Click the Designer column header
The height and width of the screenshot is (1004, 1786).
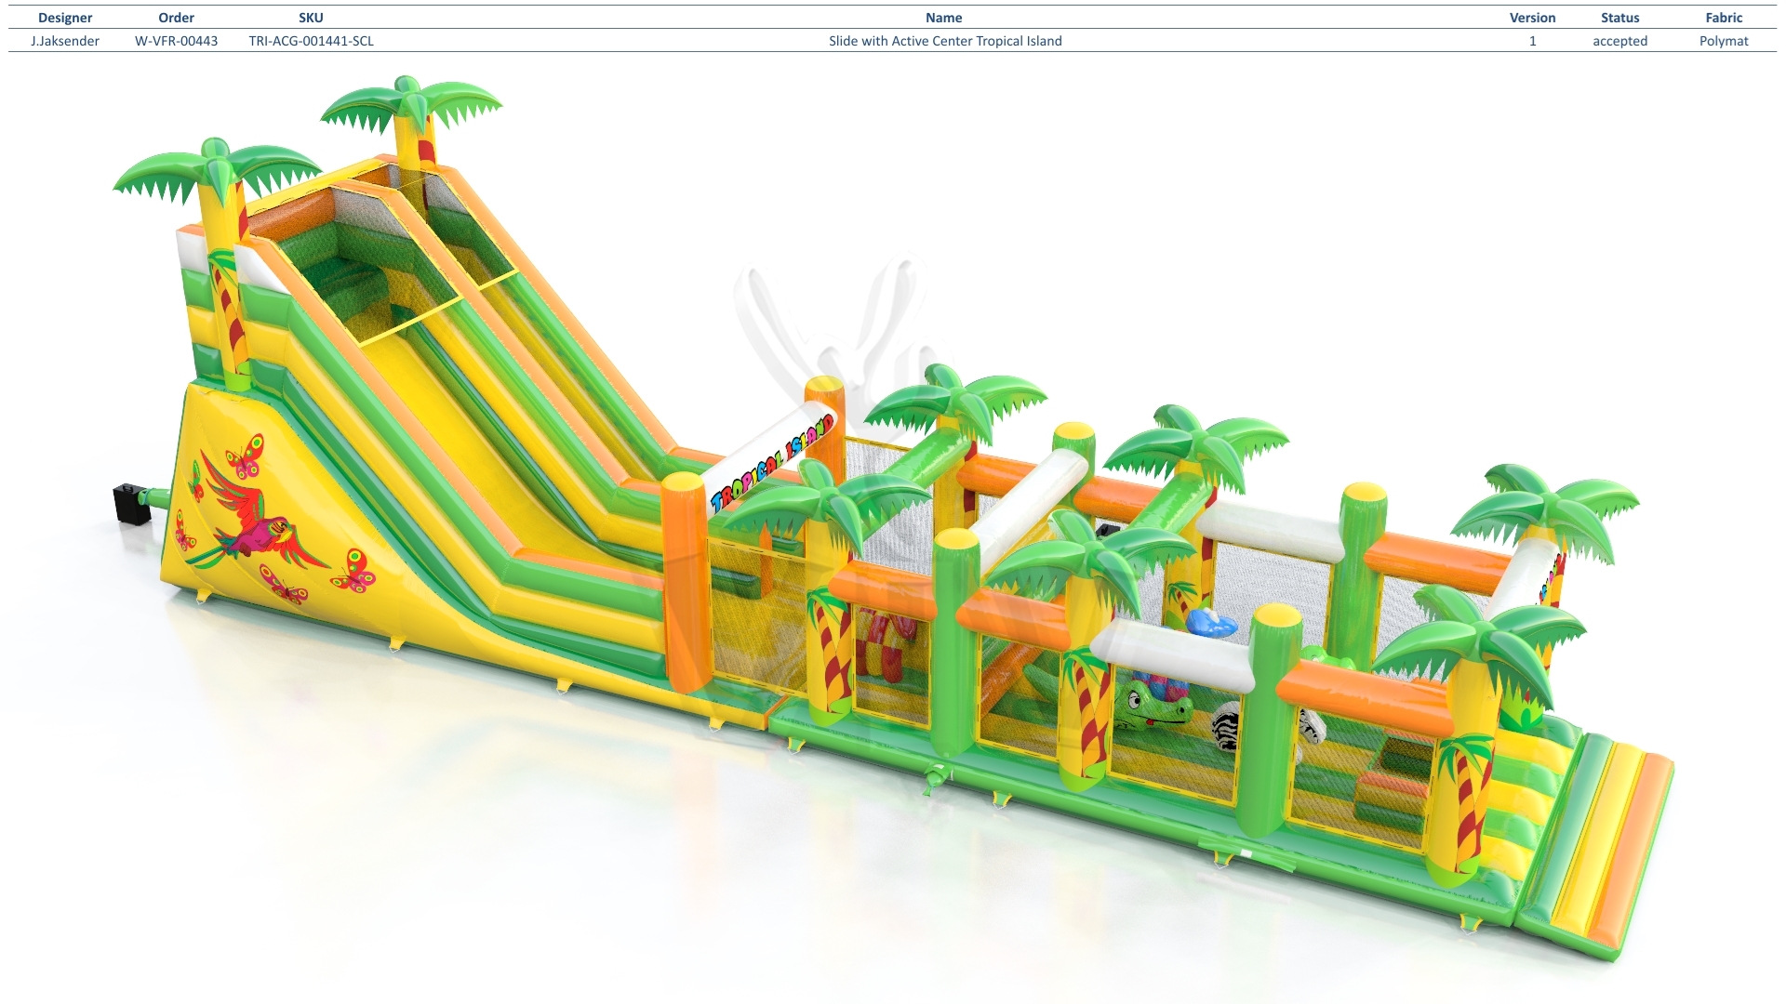(65, 18)
